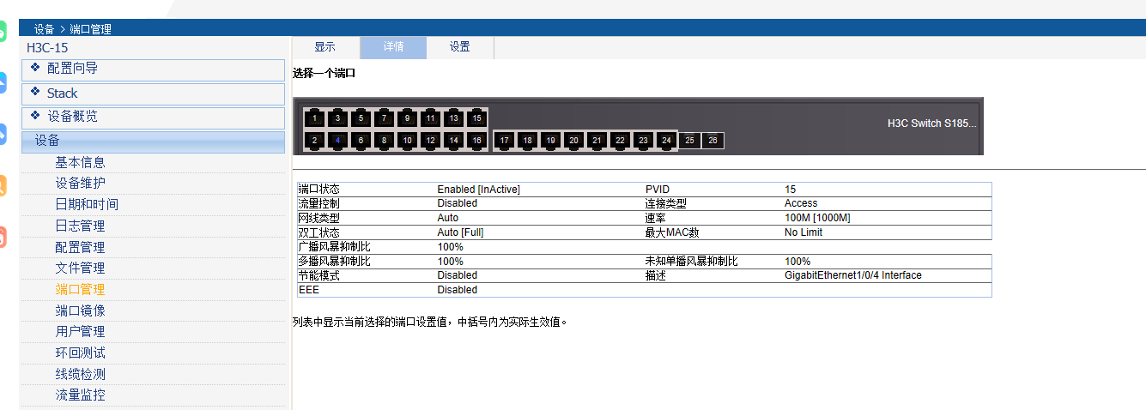Click the Auto [Full] duplex value
The height and width of the screenshot is (410, 1146).
pyautogui.click(x=460, y=232)
